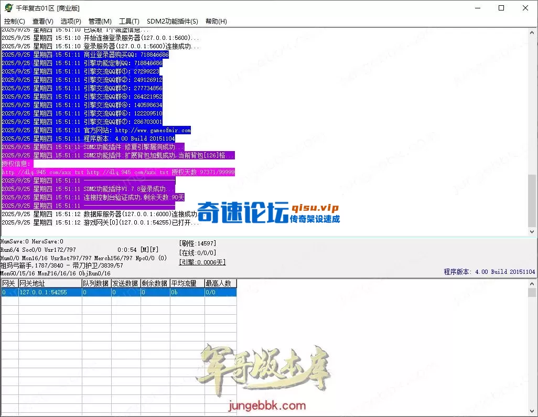Click the 游戏网关[0] 已打开 log line
538x417 pixels.
100,222
